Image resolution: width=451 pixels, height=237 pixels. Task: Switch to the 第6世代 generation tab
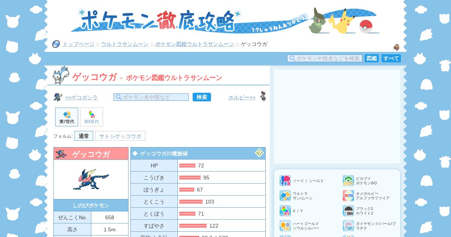[x=91, y=117]
